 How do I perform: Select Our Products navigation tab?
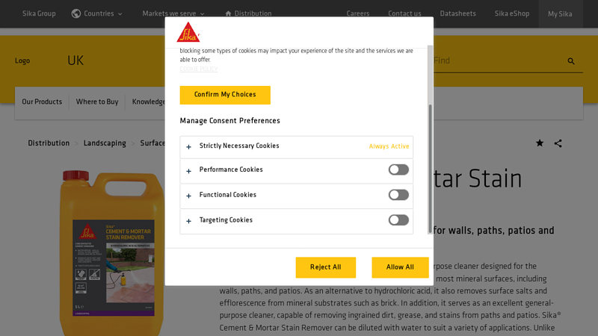42,102
